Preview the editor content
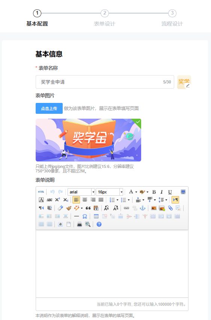Screen dimensions: 211x320 pos(88,224)
